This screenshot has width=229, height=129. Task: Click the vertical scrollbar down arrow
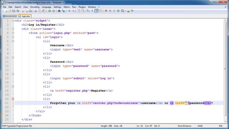(225, 121)
